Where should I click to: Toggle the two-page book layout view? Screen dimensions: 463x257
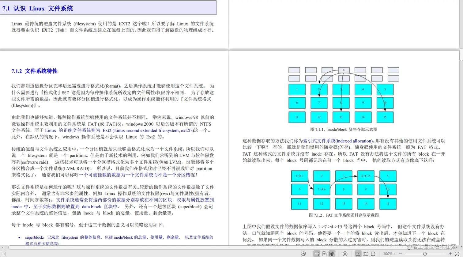pyautogui.click(x=332, y=254)
